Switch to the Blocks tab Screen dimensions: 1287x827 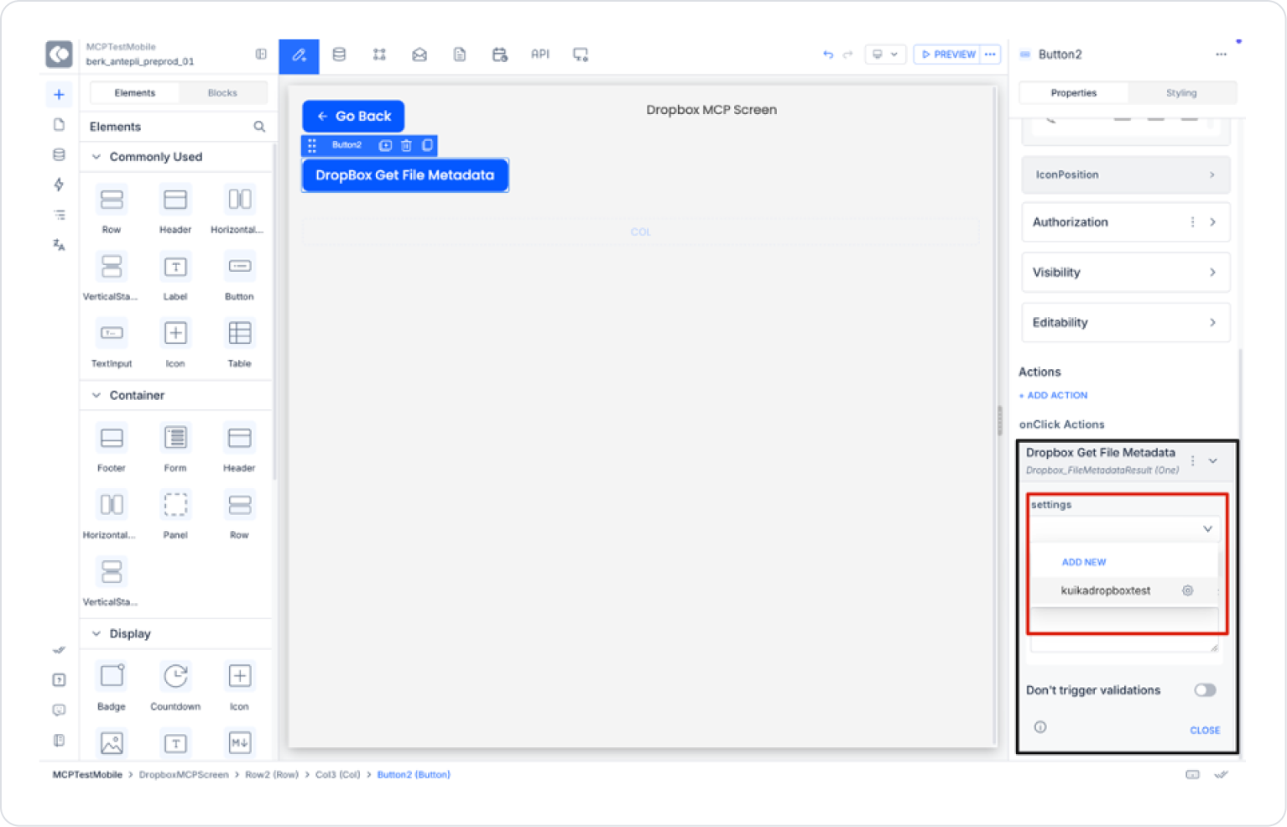tap(222, 93)
